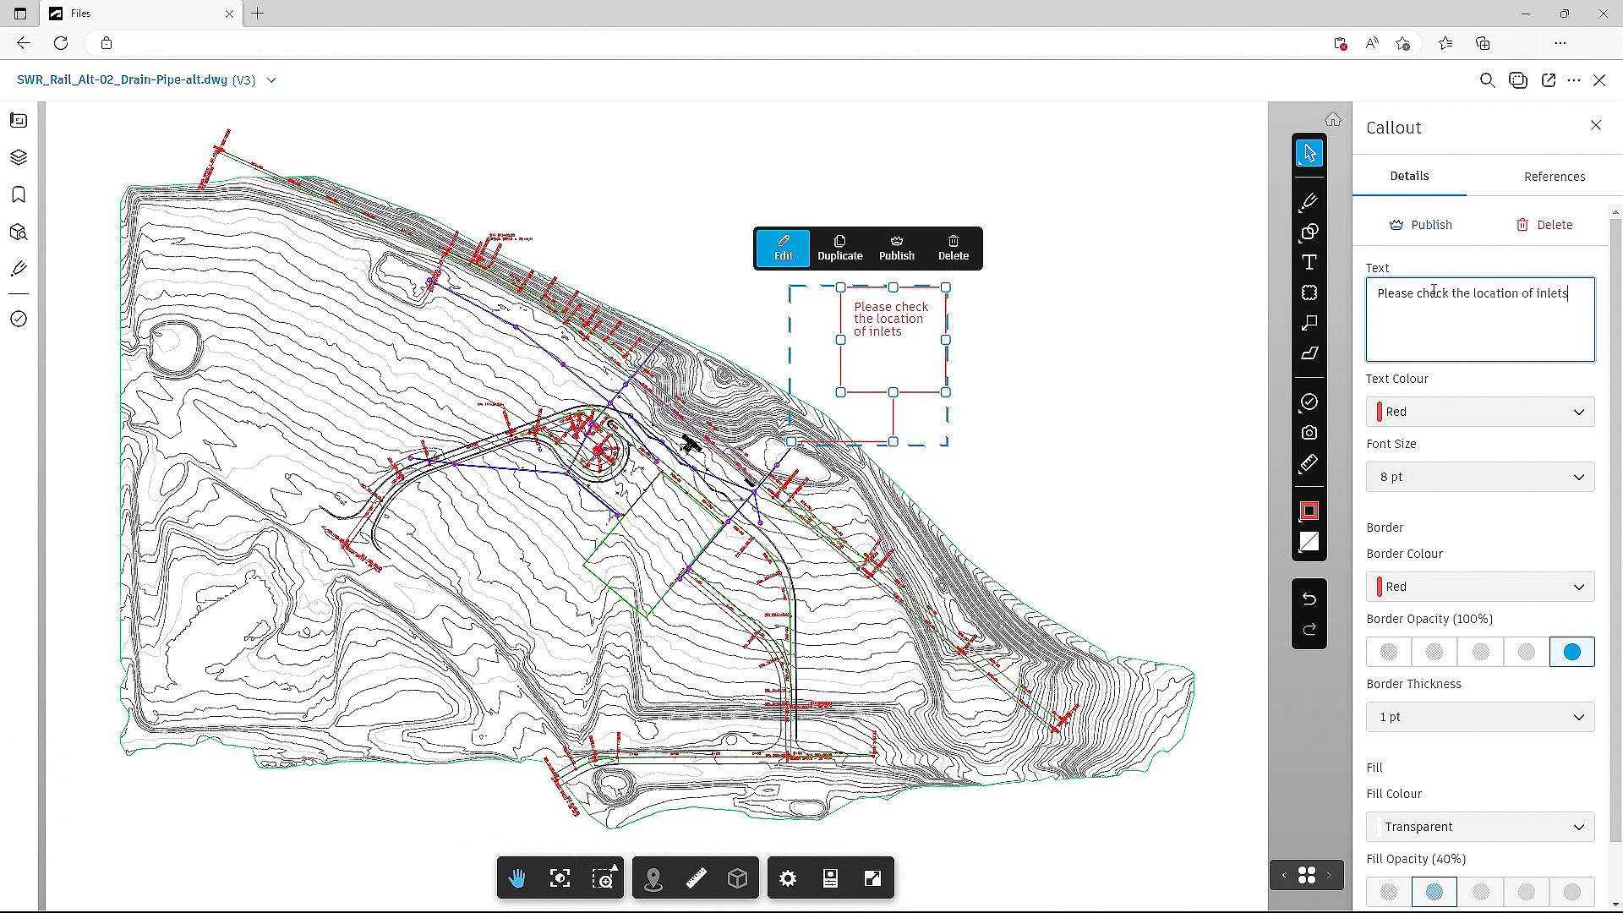Toggle full screen mode in bottom toolbar
Viewport: 1623px width, 913px height.
click(x=872, y=878)
